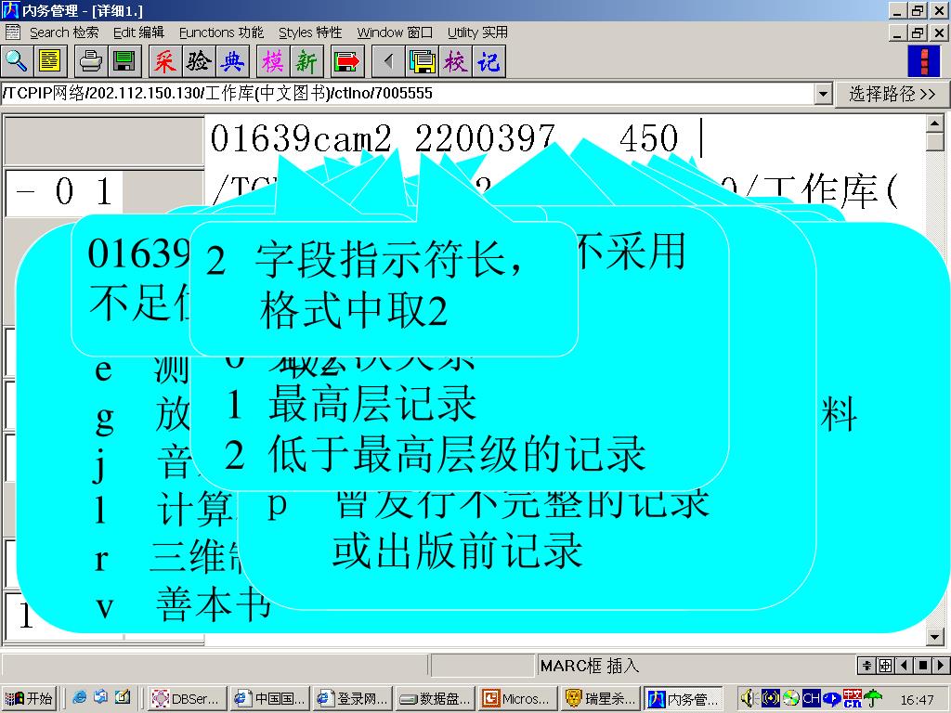Click the green 新 toolbar button
Screen dimensions: 951x713
(306, 61)
